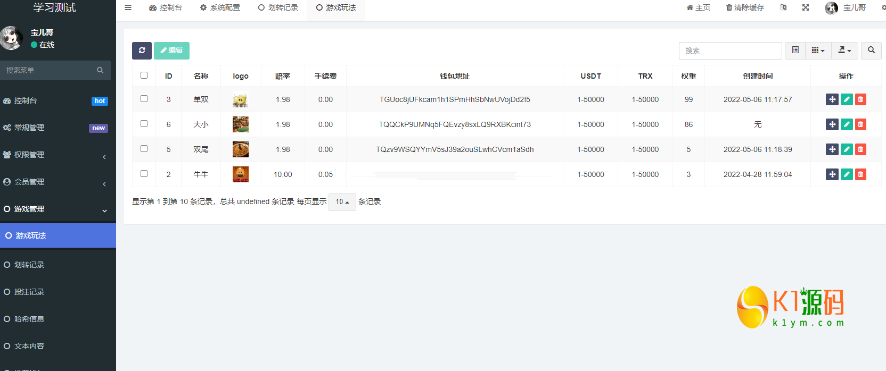
Task: Switch to the 控制台 tab
Action: (x=166, y=7)
